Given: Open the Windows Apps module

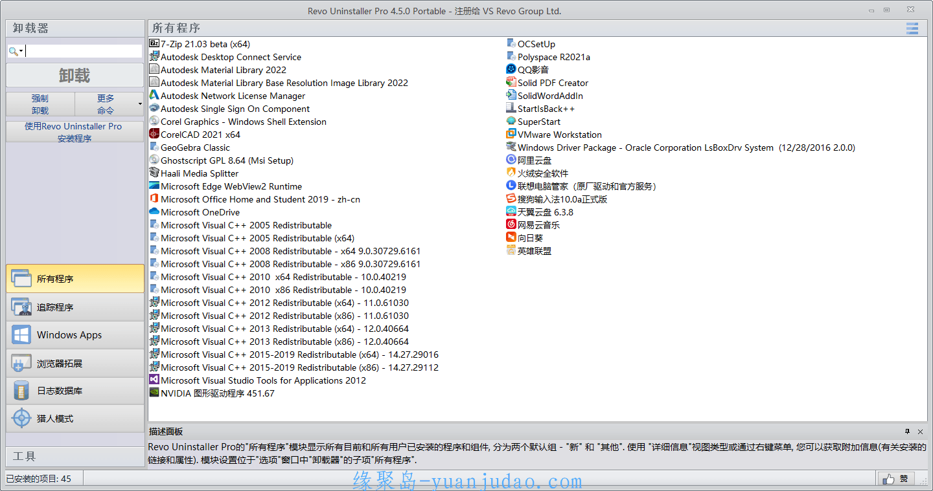Looking at the screenshot, I should [75, 335].
